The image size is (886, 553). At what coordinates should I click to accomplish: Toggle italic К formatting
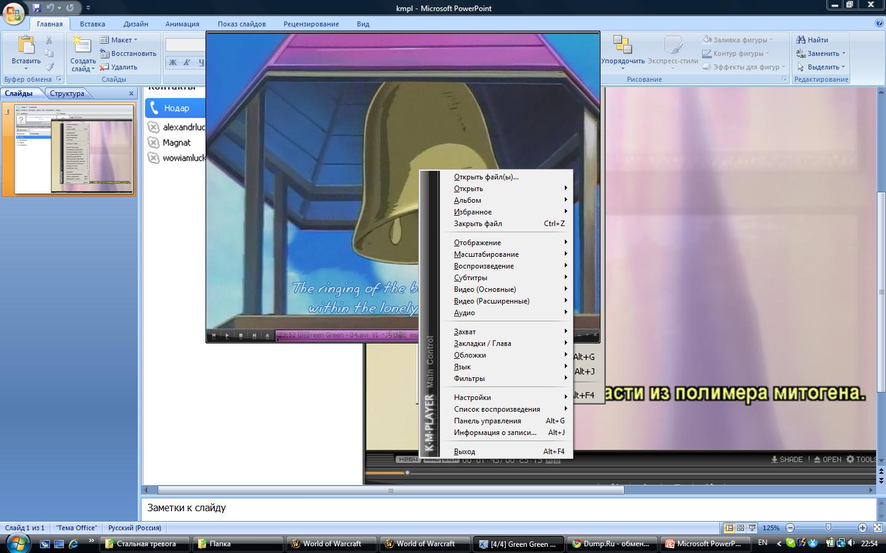click(x=187, y=62)
